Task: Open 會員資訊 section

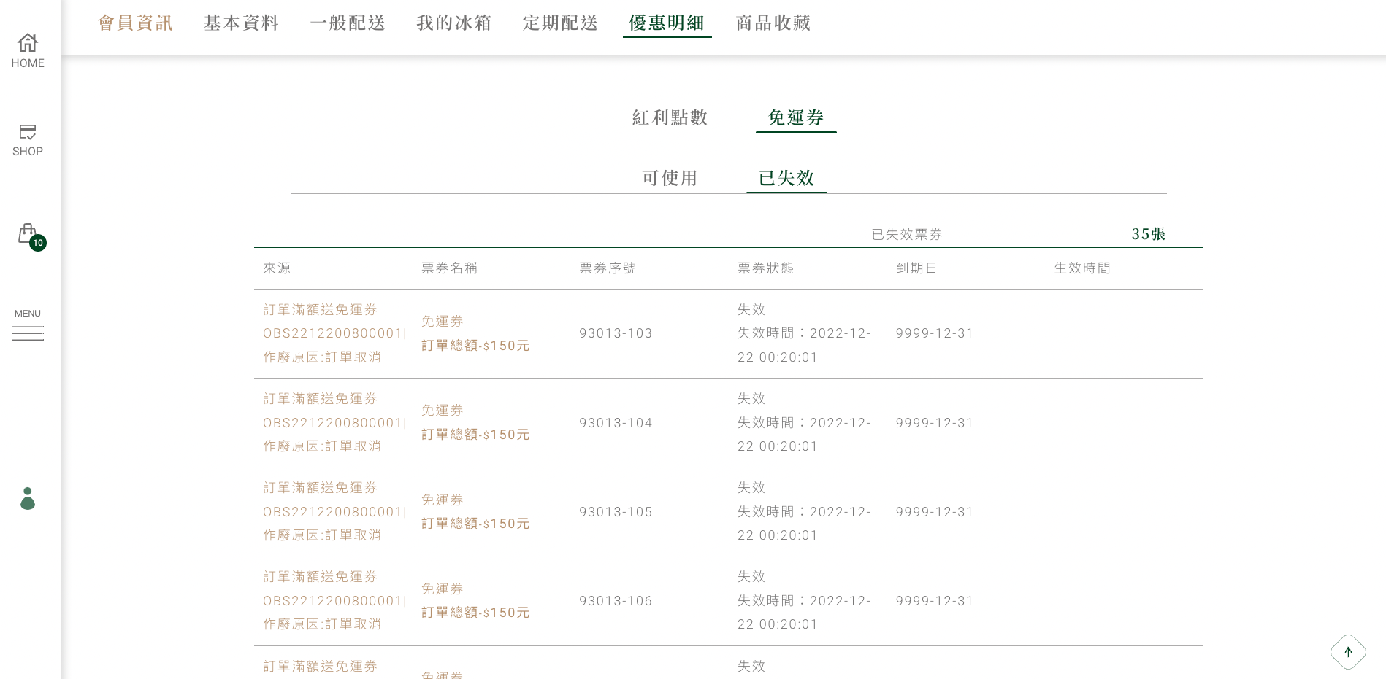Action: pyautogui.click(x=136, y=23)
